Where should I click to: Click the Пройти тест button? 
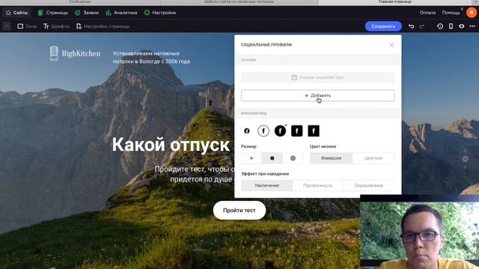tap(239, 210)
